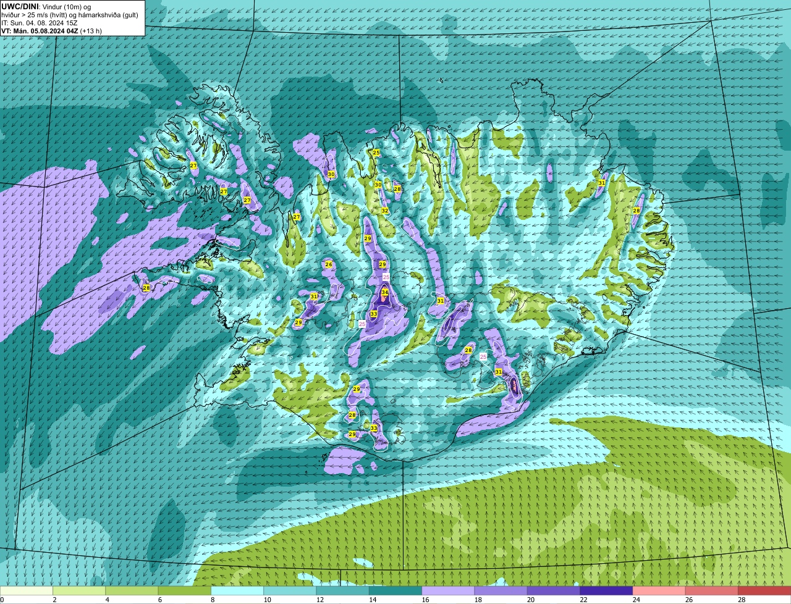Image resolution: width=791 pixels, height=604 pixels.
Task: Click the 'UWC/DINI' model title text
Action: [x=19, y=6]
